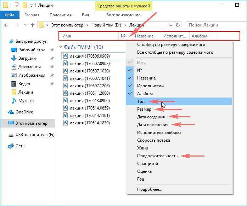Select Этот компьютер in the sidebar
Viewport: 247px width, 206px height.
pos(28,123)
